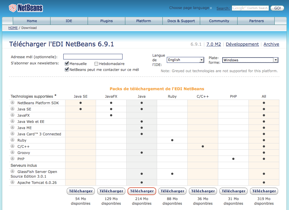Open info icon for Apache Tomcat 6.0.26
The image size is (289, 210).
[x=12, y=182]
